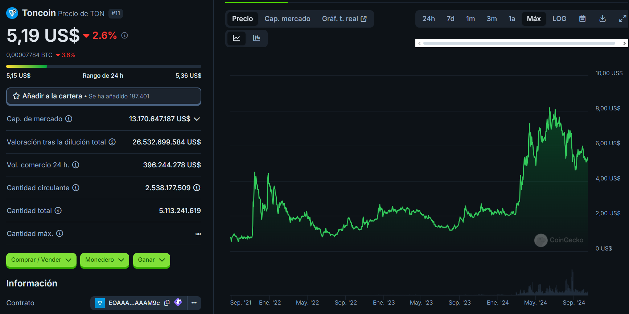Click the Toncoin title text
The height and width of the screenshot is (314, 629).
39,13
